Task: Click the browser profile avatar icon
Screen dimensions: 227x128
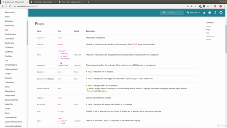Action: click(x=221, y=6)
